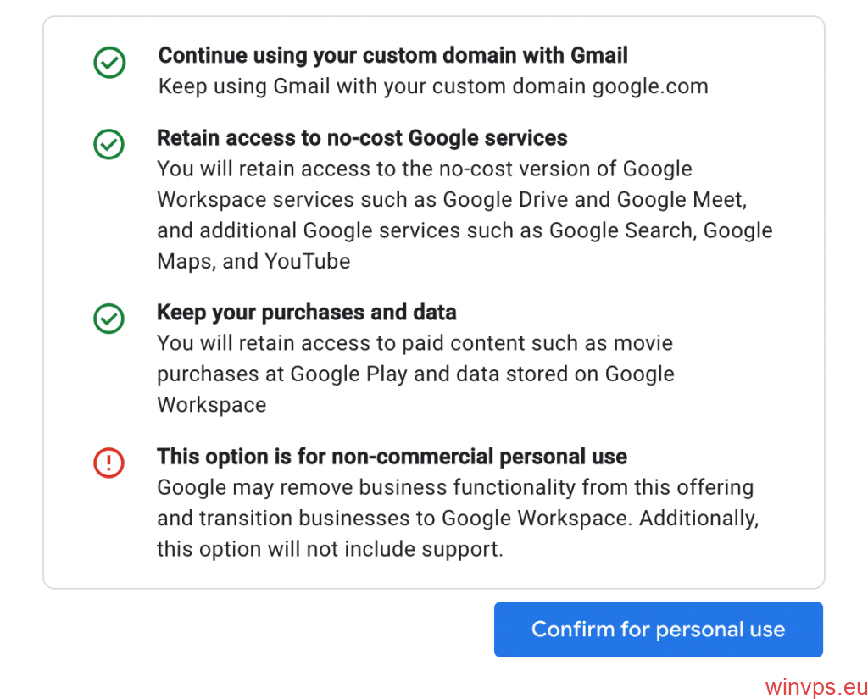Click winvps.eu watermark text
The height and width of the screenshot is (699, 868).
(816, 687)
